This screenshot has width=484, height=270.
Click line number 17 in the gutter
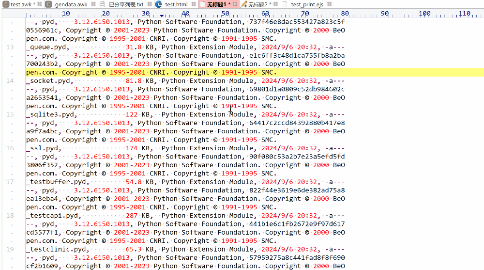pos(10,182)
